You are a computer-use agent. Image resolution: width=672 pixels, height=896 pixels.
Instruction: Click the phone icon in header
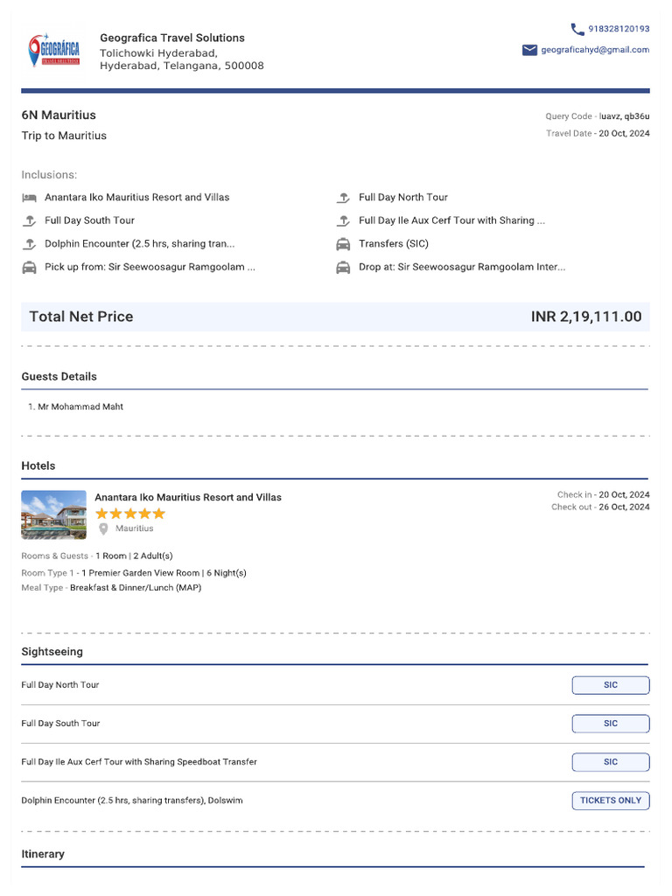(x=577, y=29)
